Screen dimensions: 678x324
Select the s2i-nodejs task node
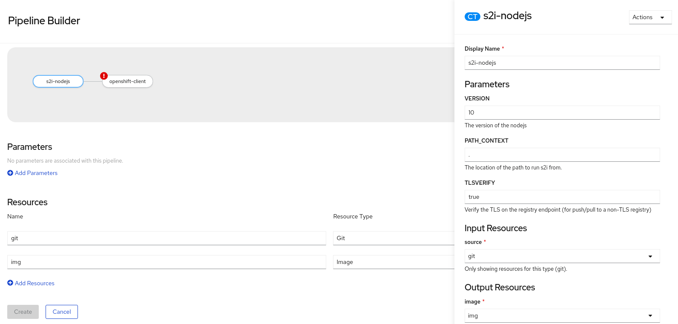point(58,81)
